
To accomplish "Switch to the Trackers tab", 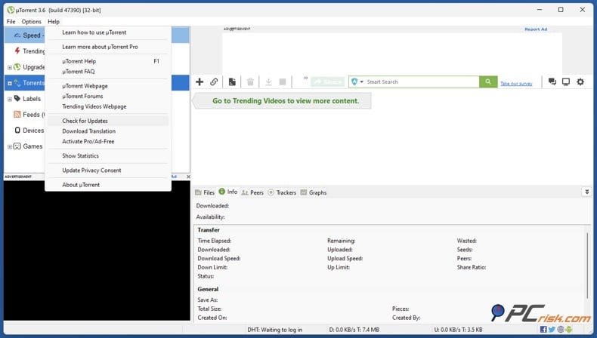I will [282, 192].
